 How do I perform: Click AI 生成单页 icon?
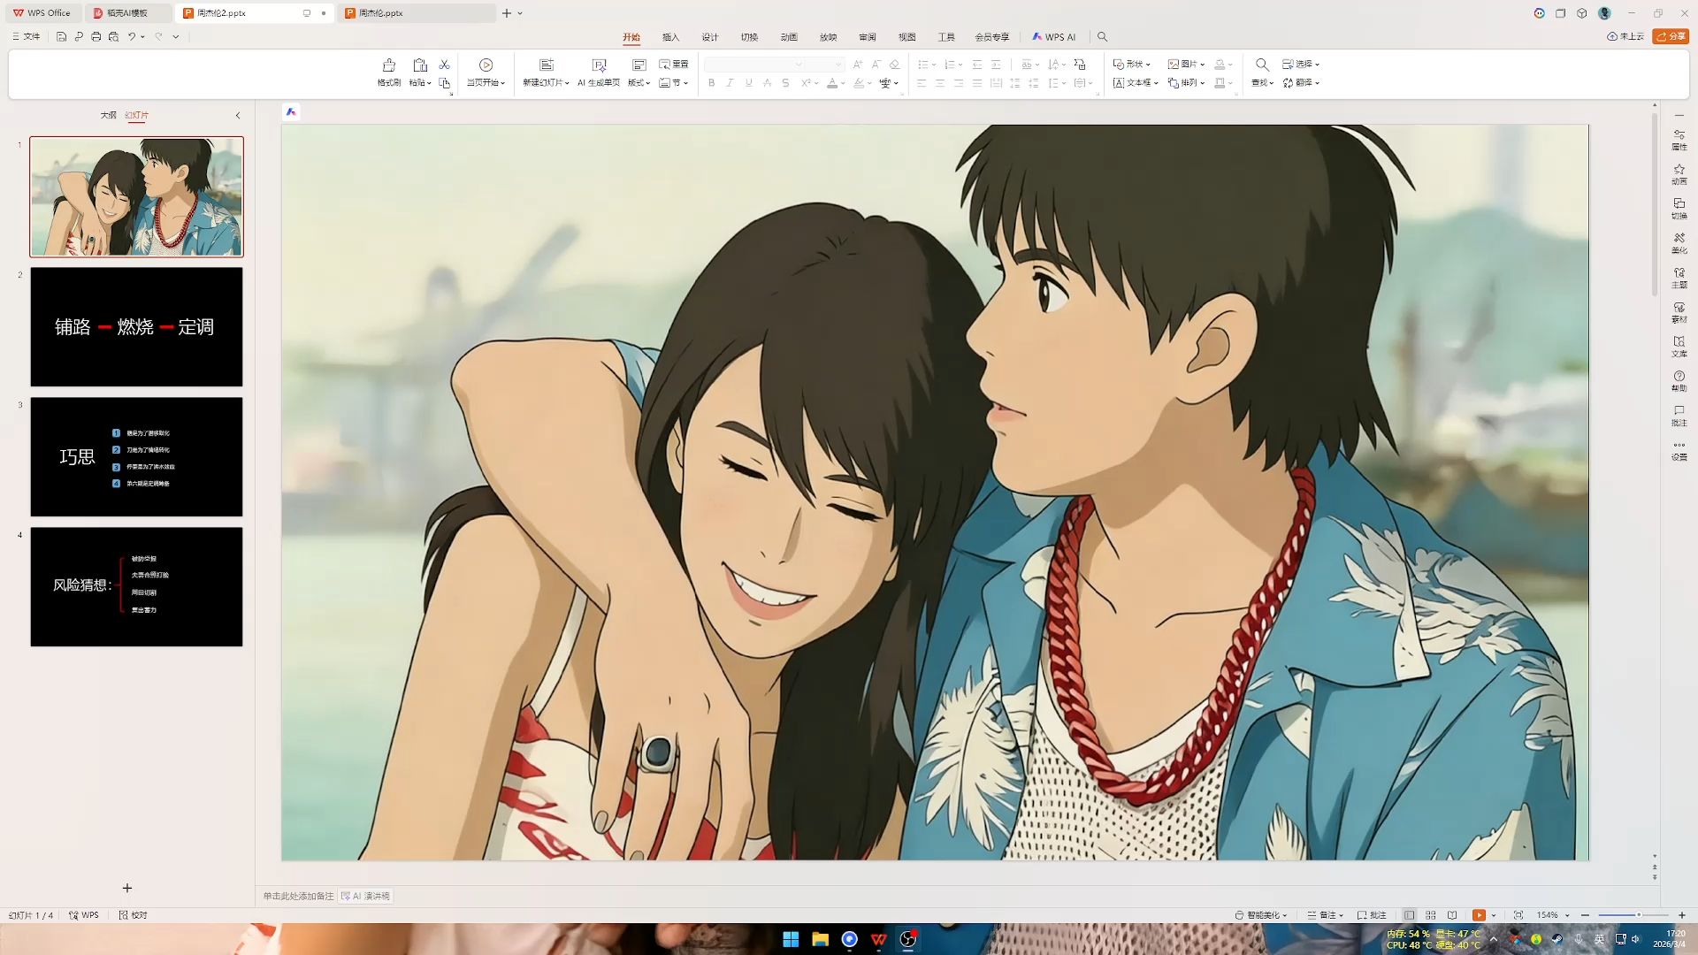(x=599, y=65)
